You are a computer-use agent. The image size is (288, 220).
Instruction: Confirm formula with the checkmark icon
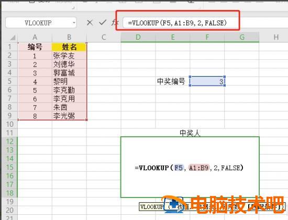(x=103, y=23)
